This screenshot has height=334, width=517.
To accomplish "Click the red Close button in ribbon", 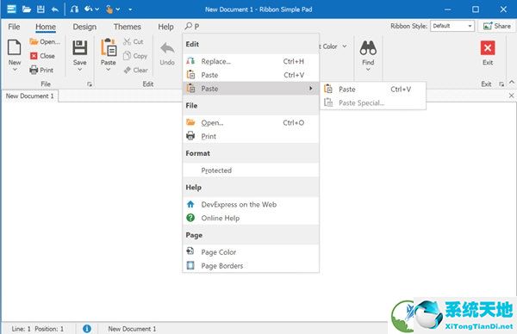I will 42,56.
